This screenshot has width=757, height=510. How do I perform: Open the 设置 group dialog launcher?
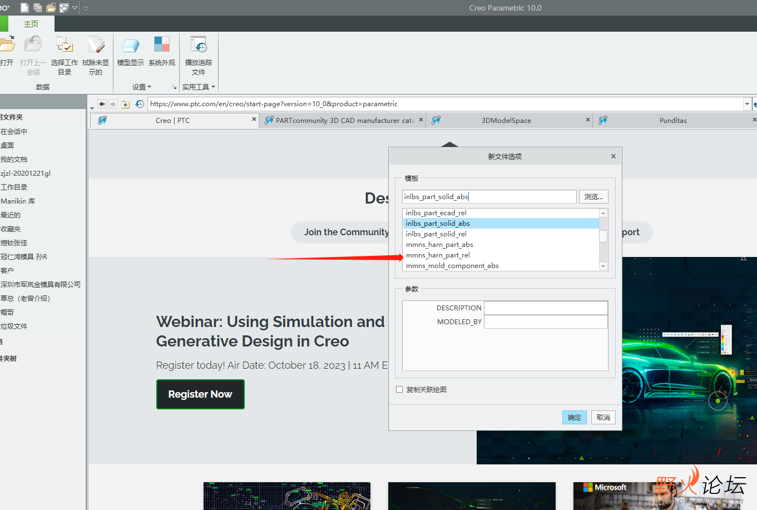(x=175, y=87)
